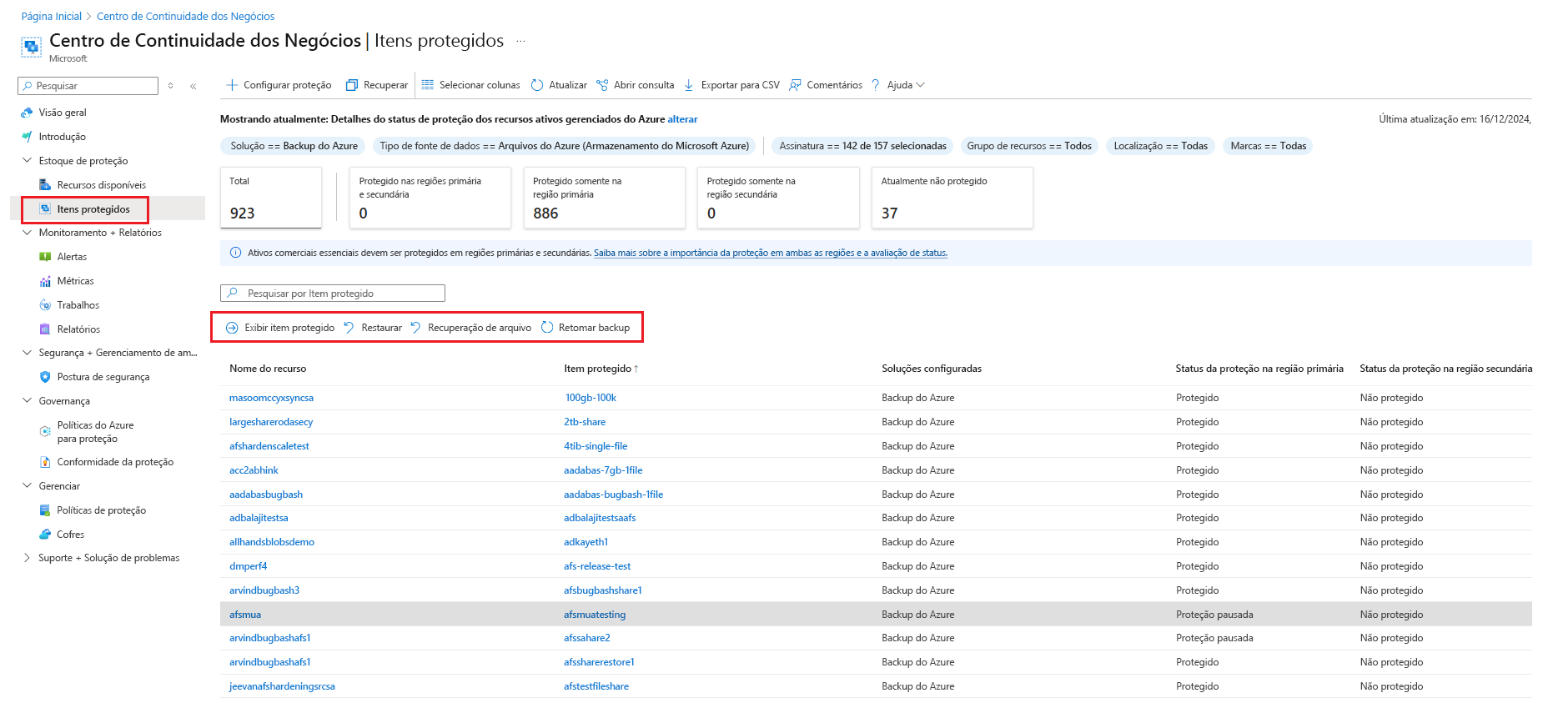This screenshot has height=703, width=1553.
Task: Open the afsmuatesting protected item link
Action: click(595, 615)
